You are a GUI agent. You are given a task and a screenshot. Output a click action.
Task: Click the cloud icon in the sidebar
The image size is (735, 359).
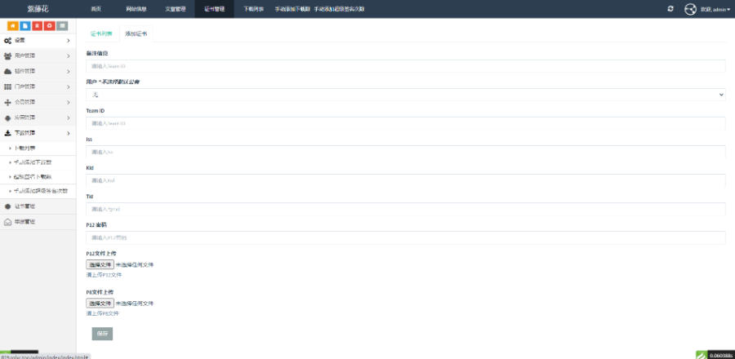click(8, 71)
